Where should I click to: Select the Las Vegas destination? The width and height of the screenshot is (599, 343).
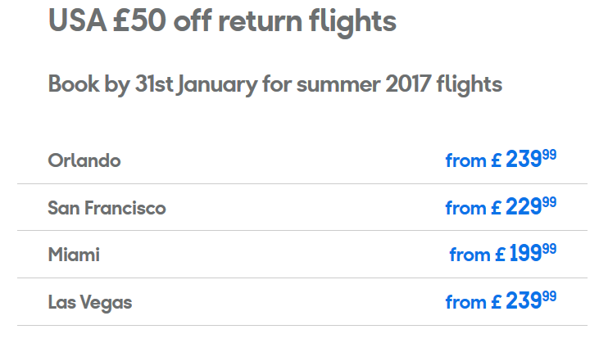90,303
